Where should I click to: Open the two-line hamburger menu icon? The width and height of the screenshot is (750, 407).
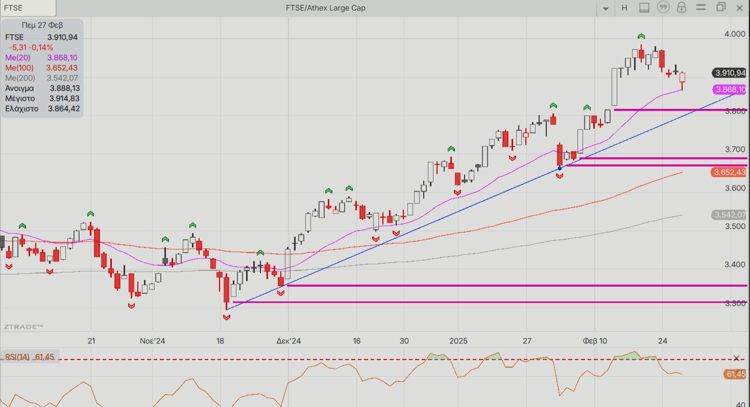point(700,8)
